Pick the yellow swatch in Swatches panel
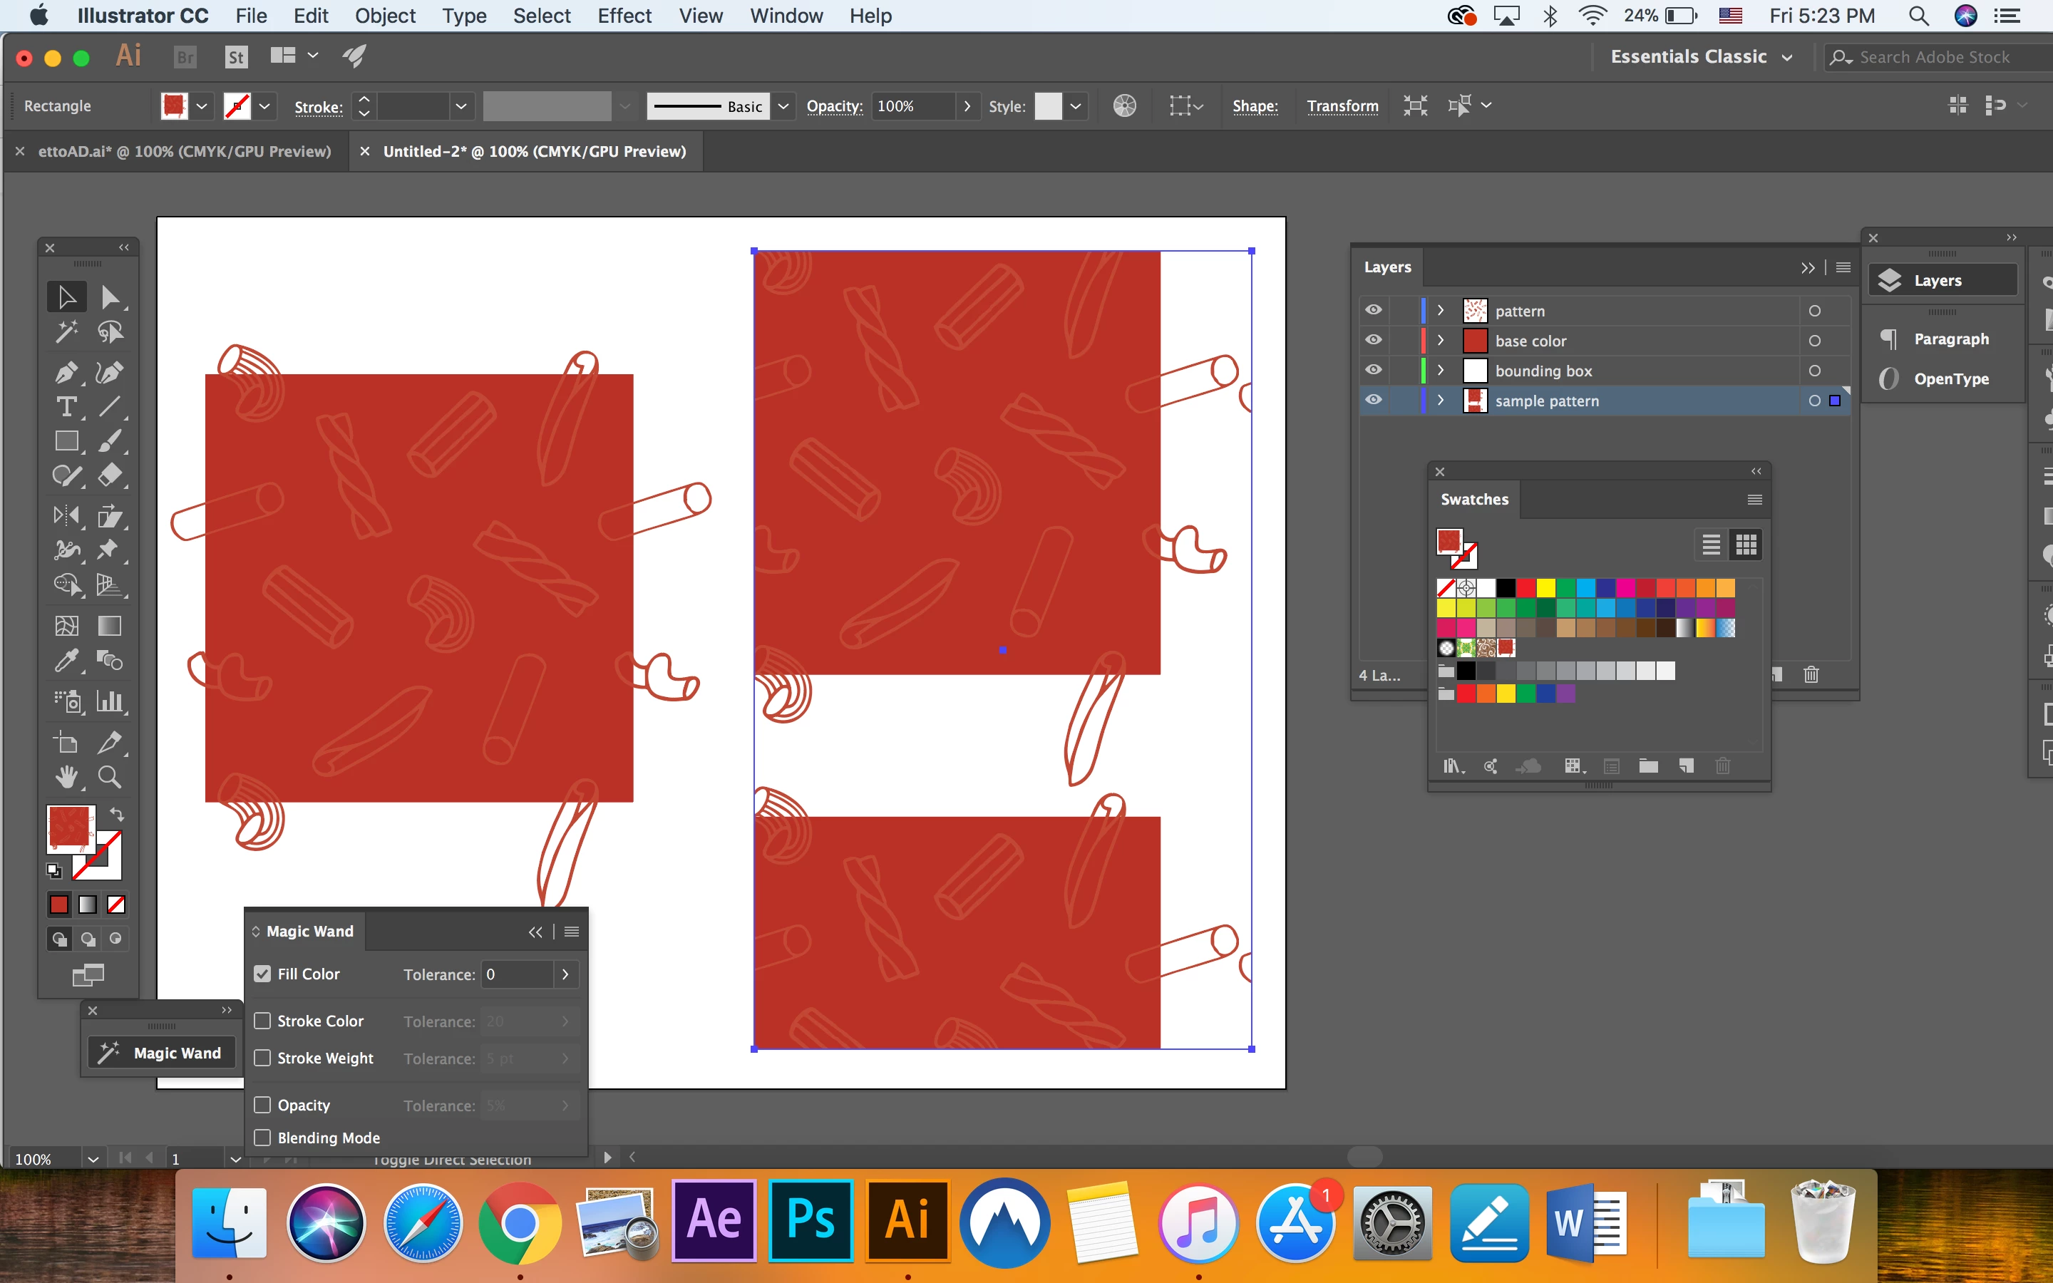The image size is (2053, 1283). 1545,588
